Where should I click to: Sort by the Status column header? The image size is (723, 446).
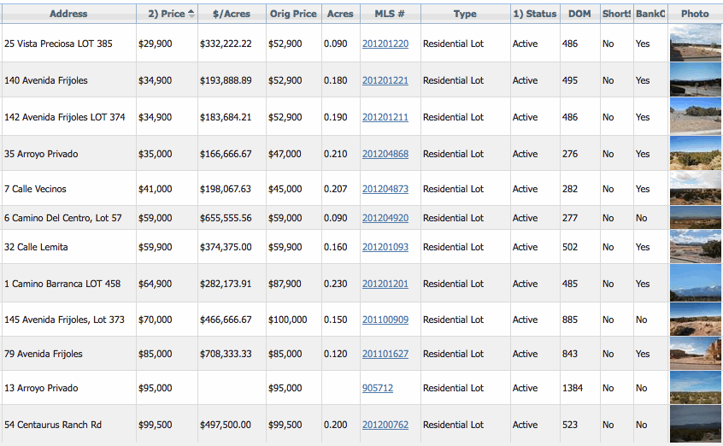pos(535,14)
